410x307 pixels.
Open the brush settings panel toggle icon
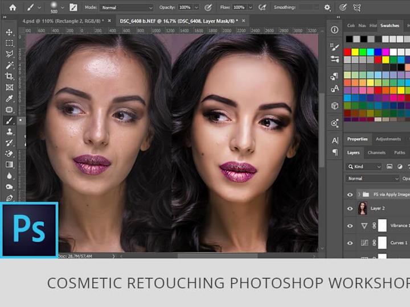click(x=73, y=7)
